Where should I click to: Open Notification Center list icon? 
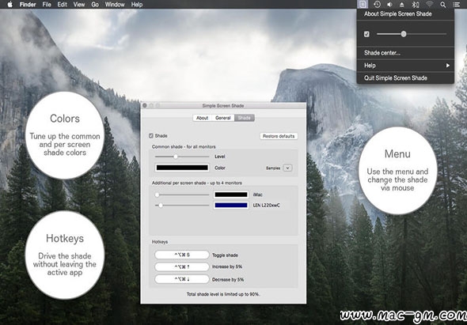pos(456,5)
